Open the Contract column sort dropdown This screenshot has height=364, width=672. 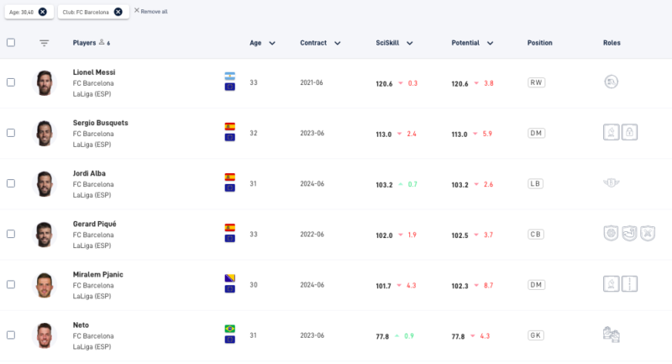338,43
